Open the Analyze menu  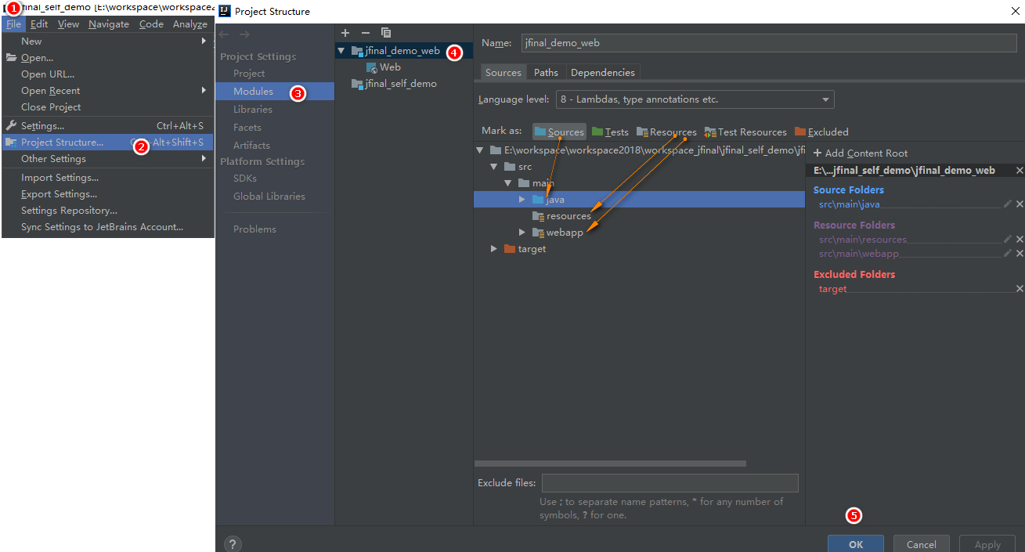click(190, 24)
